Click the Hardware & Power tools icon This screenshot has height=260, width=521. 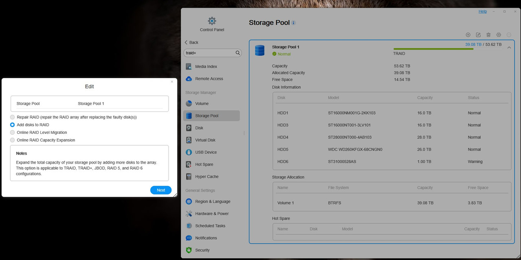point(189,214)
